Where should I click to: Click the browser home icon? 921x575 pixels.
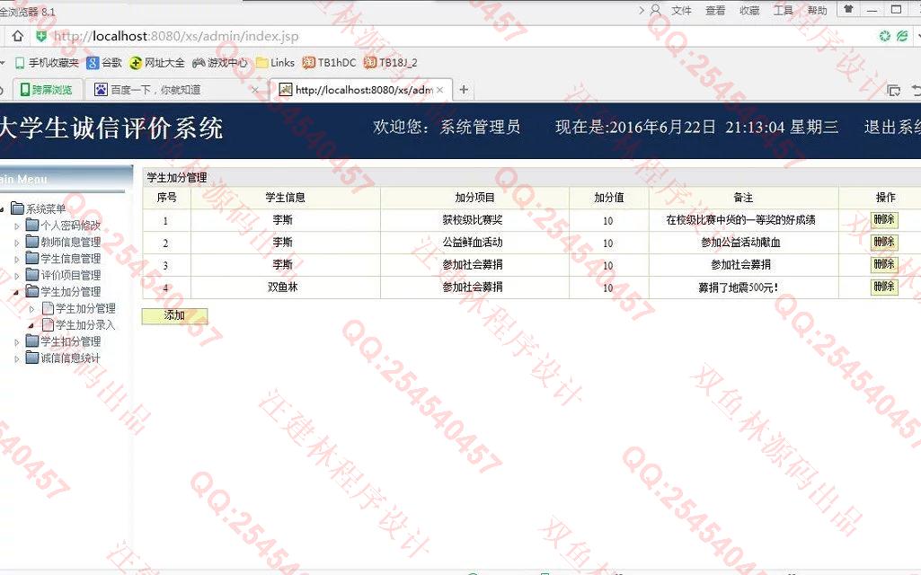pos(18,37)
